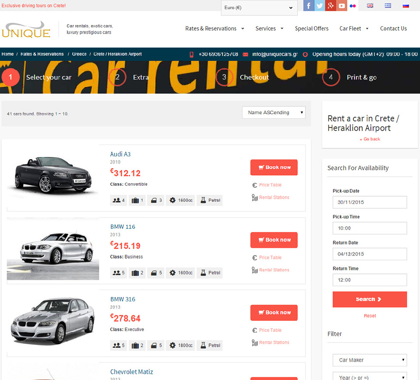
Task: Click the Google Plus icon
Action: point(331,6)
